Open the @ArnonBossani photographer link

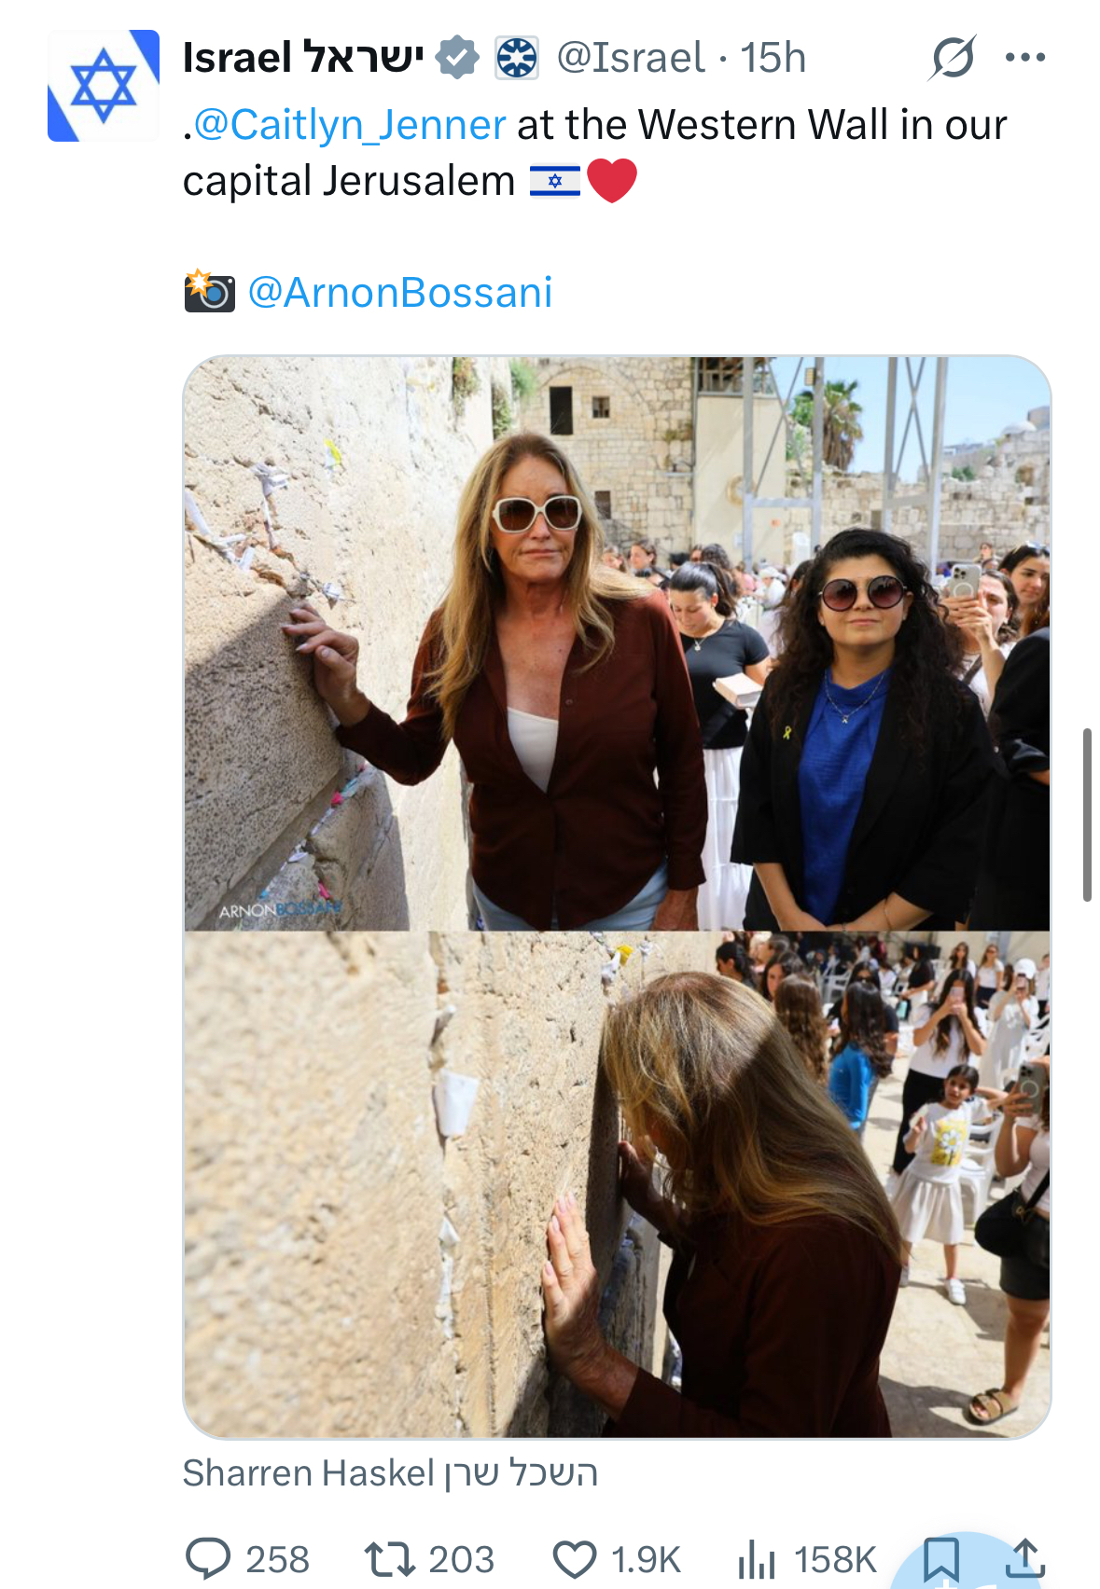pyautogui.click(x=400, y=293)
